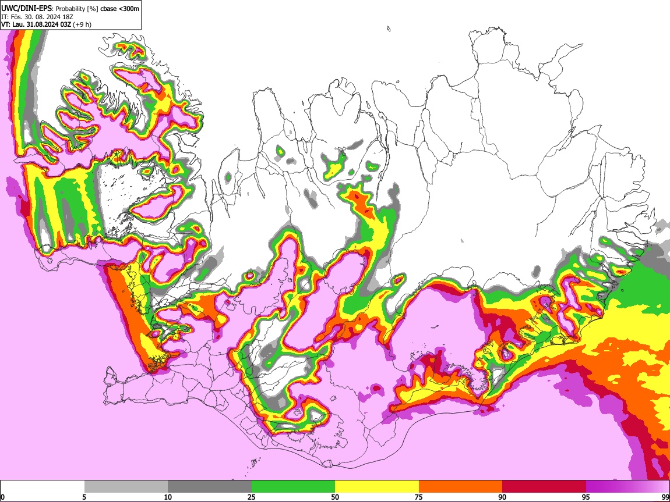Click the light gray 5–10% legend swatch
670x502 pixels.
coord(126,487)
